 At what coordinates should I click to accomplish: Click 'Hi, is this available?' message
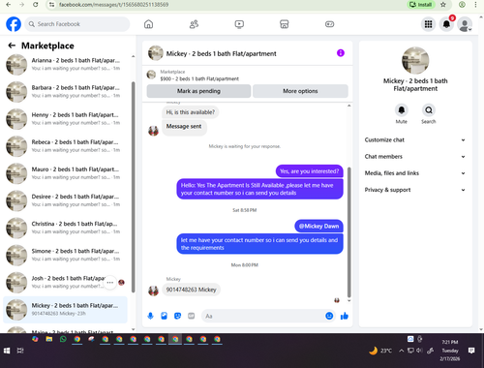click(191, 112)
